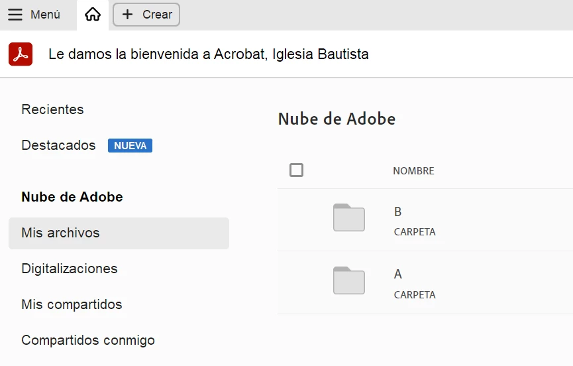Click CARPETA label under B
Image resolution: width=573 pixels, height=366 pixels.
coord(415,232)
